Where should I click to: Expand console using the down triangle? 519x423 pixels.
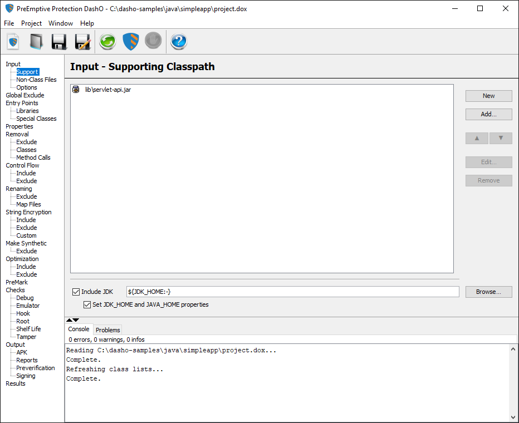[x=76, y=320]
